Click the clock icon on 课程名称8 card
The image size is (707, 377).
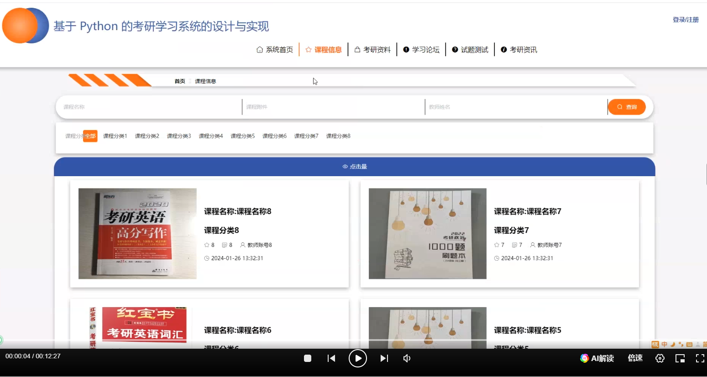[207, 258]
